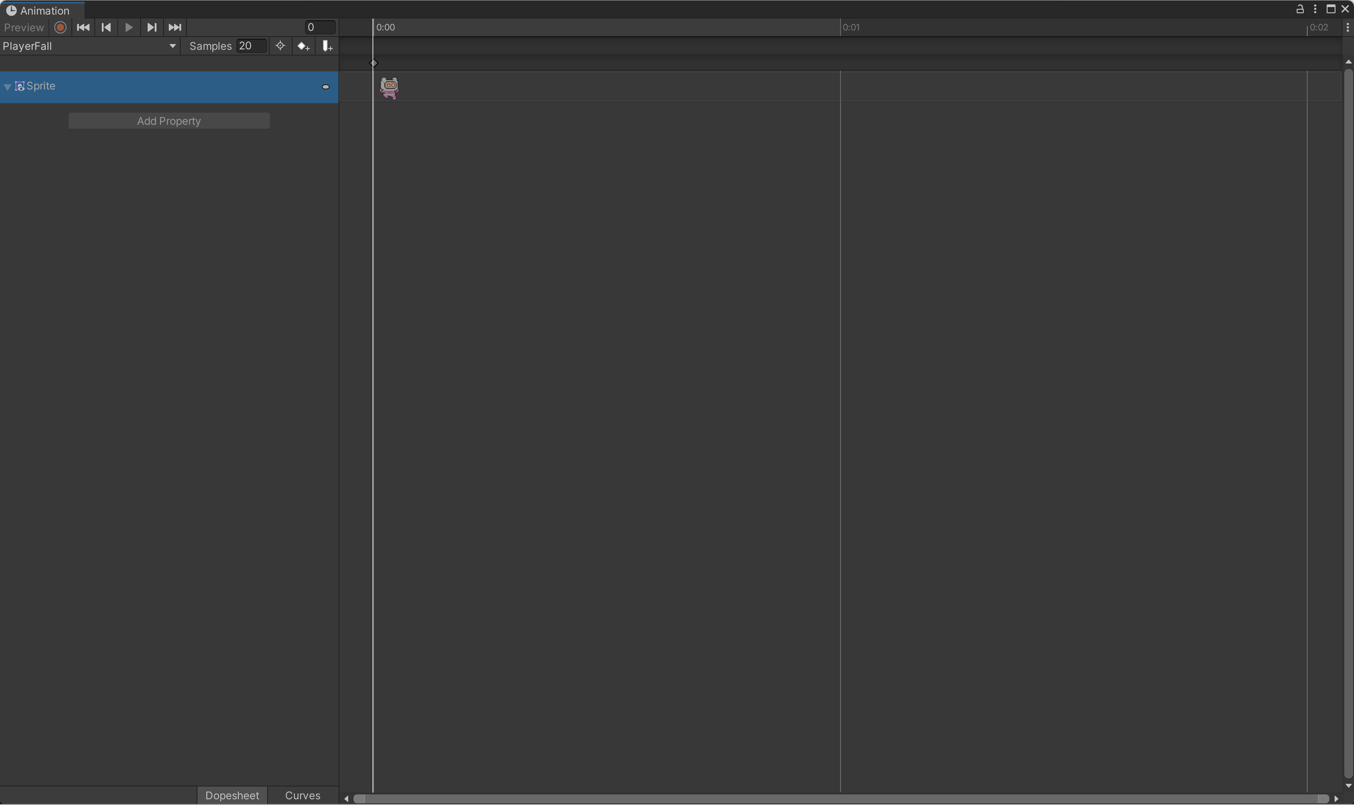Select the sprite keyframe thumbnail on the timeline
1354x805 pixels.
(x=389, y=87)
